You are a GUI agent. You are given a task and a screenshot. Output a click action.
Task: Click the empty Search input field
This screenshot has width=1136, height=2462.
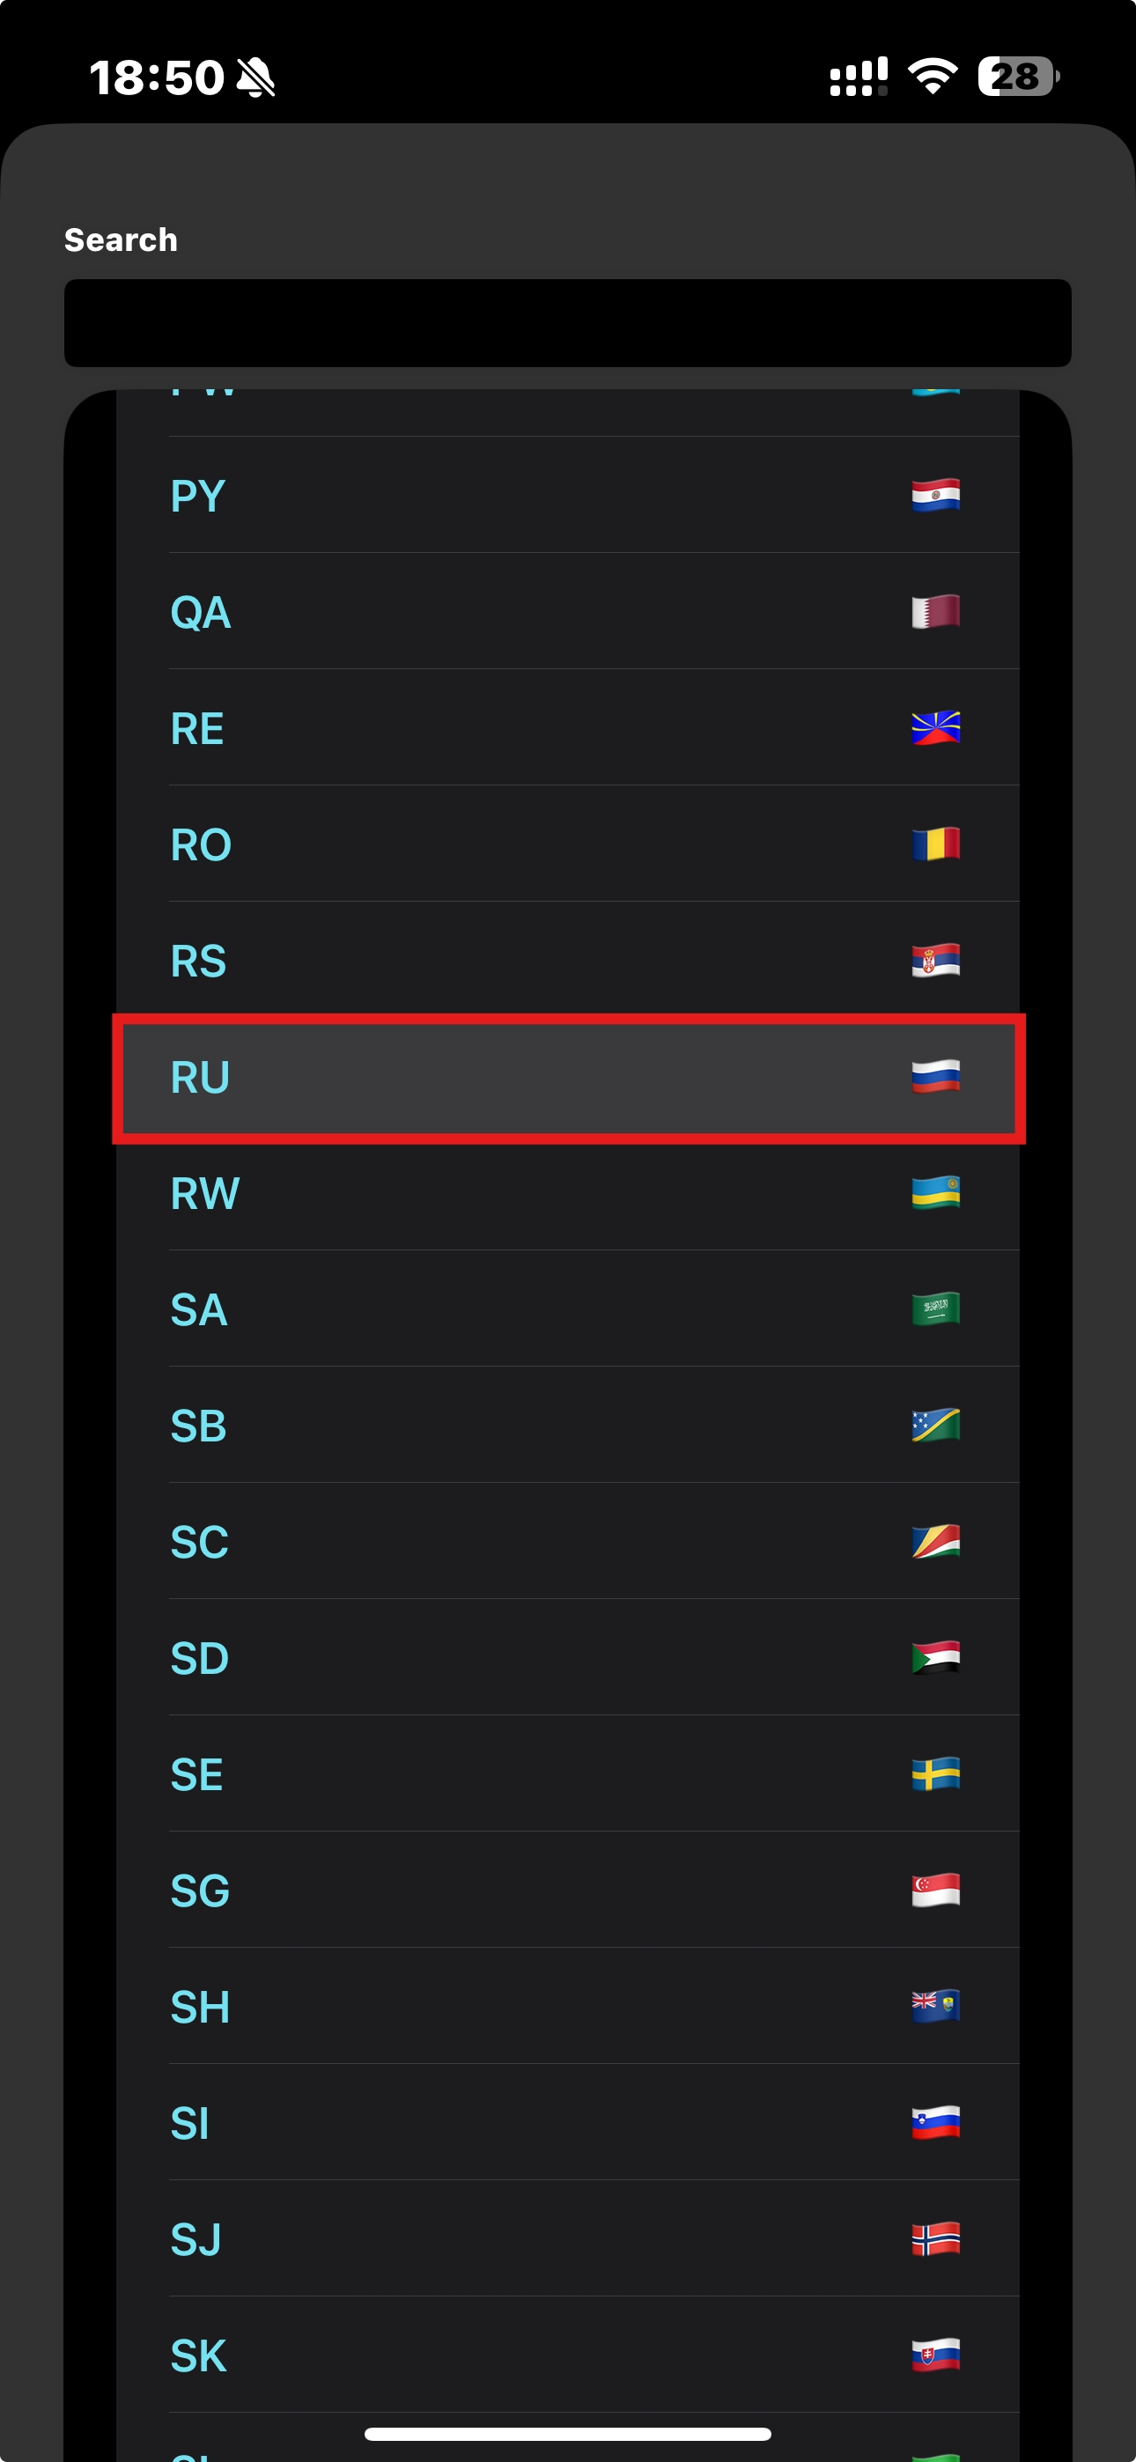(567, 323)
